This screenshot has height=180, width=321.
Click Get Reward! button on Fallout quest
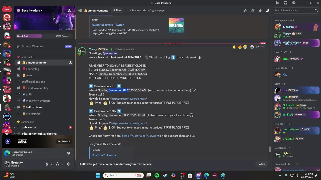[64, 141]
